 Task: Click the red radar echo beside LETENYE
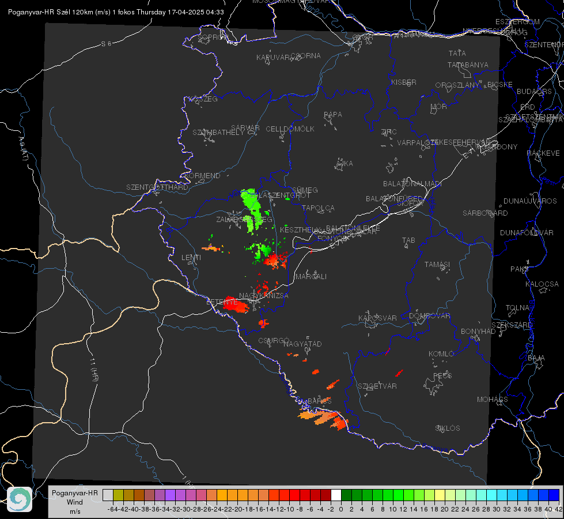coord(236,304)
